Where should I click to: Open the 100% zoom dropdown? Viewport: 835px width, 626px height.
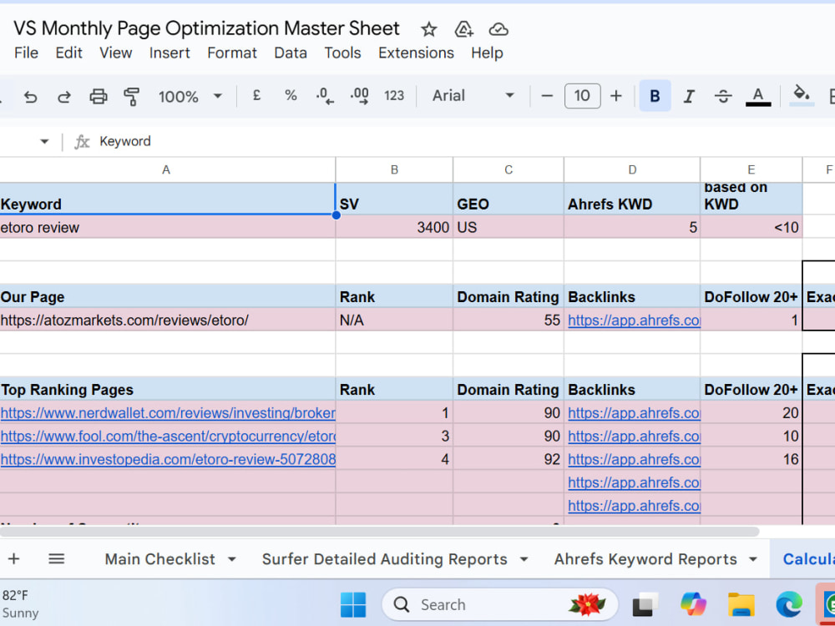pos(190,96)
